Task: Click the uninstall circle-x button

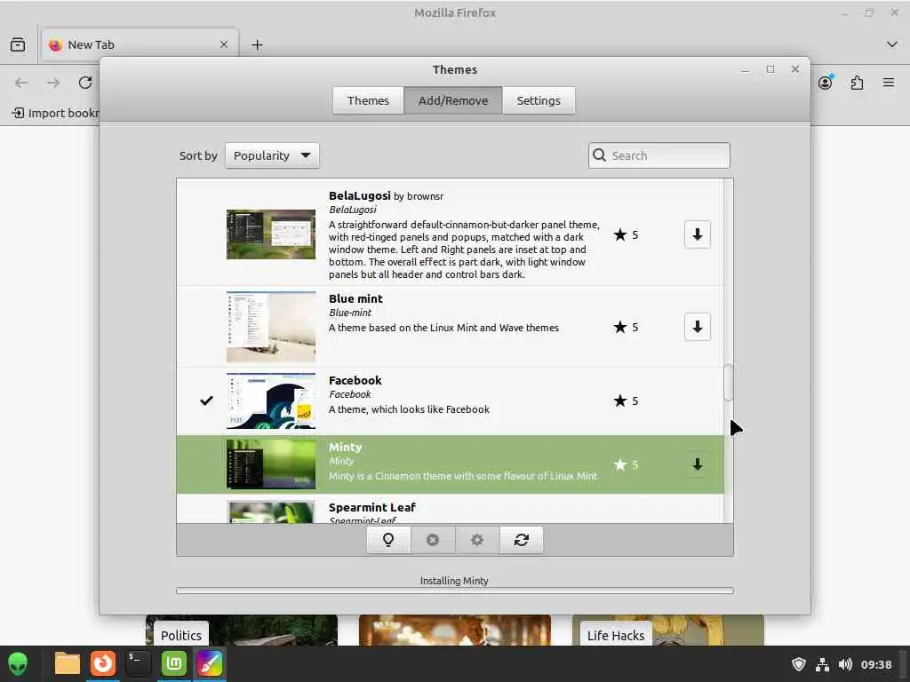Action: (x=433, y=540)
